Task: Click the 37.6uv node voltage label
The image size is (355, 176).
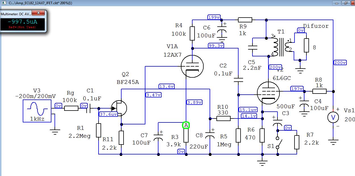Action: (108, 114)
